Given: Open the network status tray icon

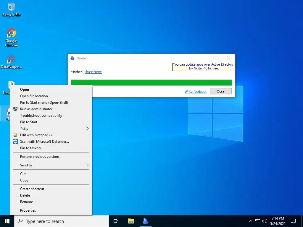Looking at the screenshot, I should coord(258,221).
